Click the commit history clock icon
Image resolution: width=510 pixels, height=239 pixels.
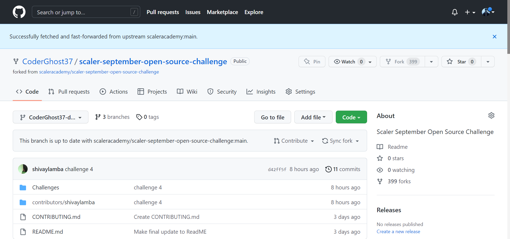pos(329,169)
